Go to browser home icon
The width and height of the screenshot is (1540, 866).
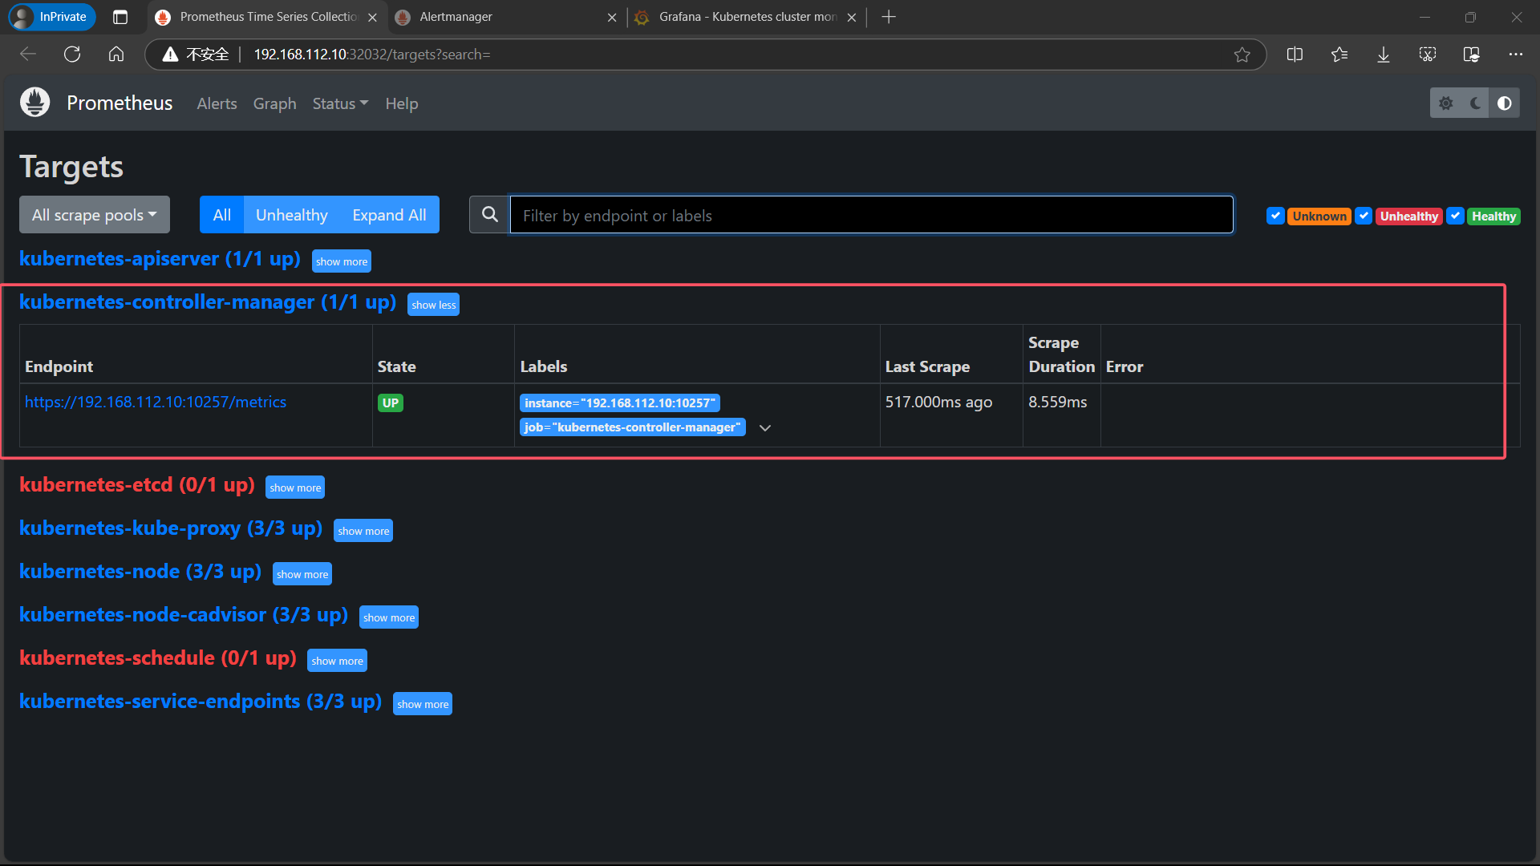coord(116,55)
